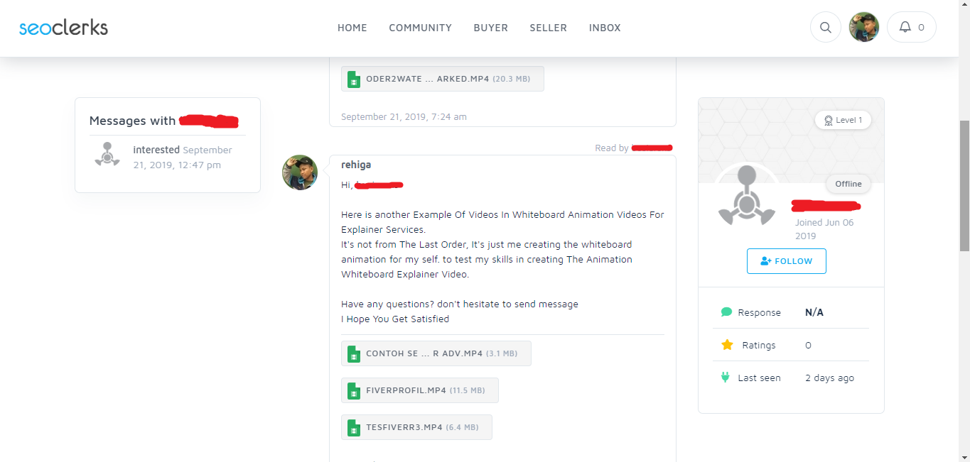
Task: Open the 'interested' conversation entry
Action: 156,150
